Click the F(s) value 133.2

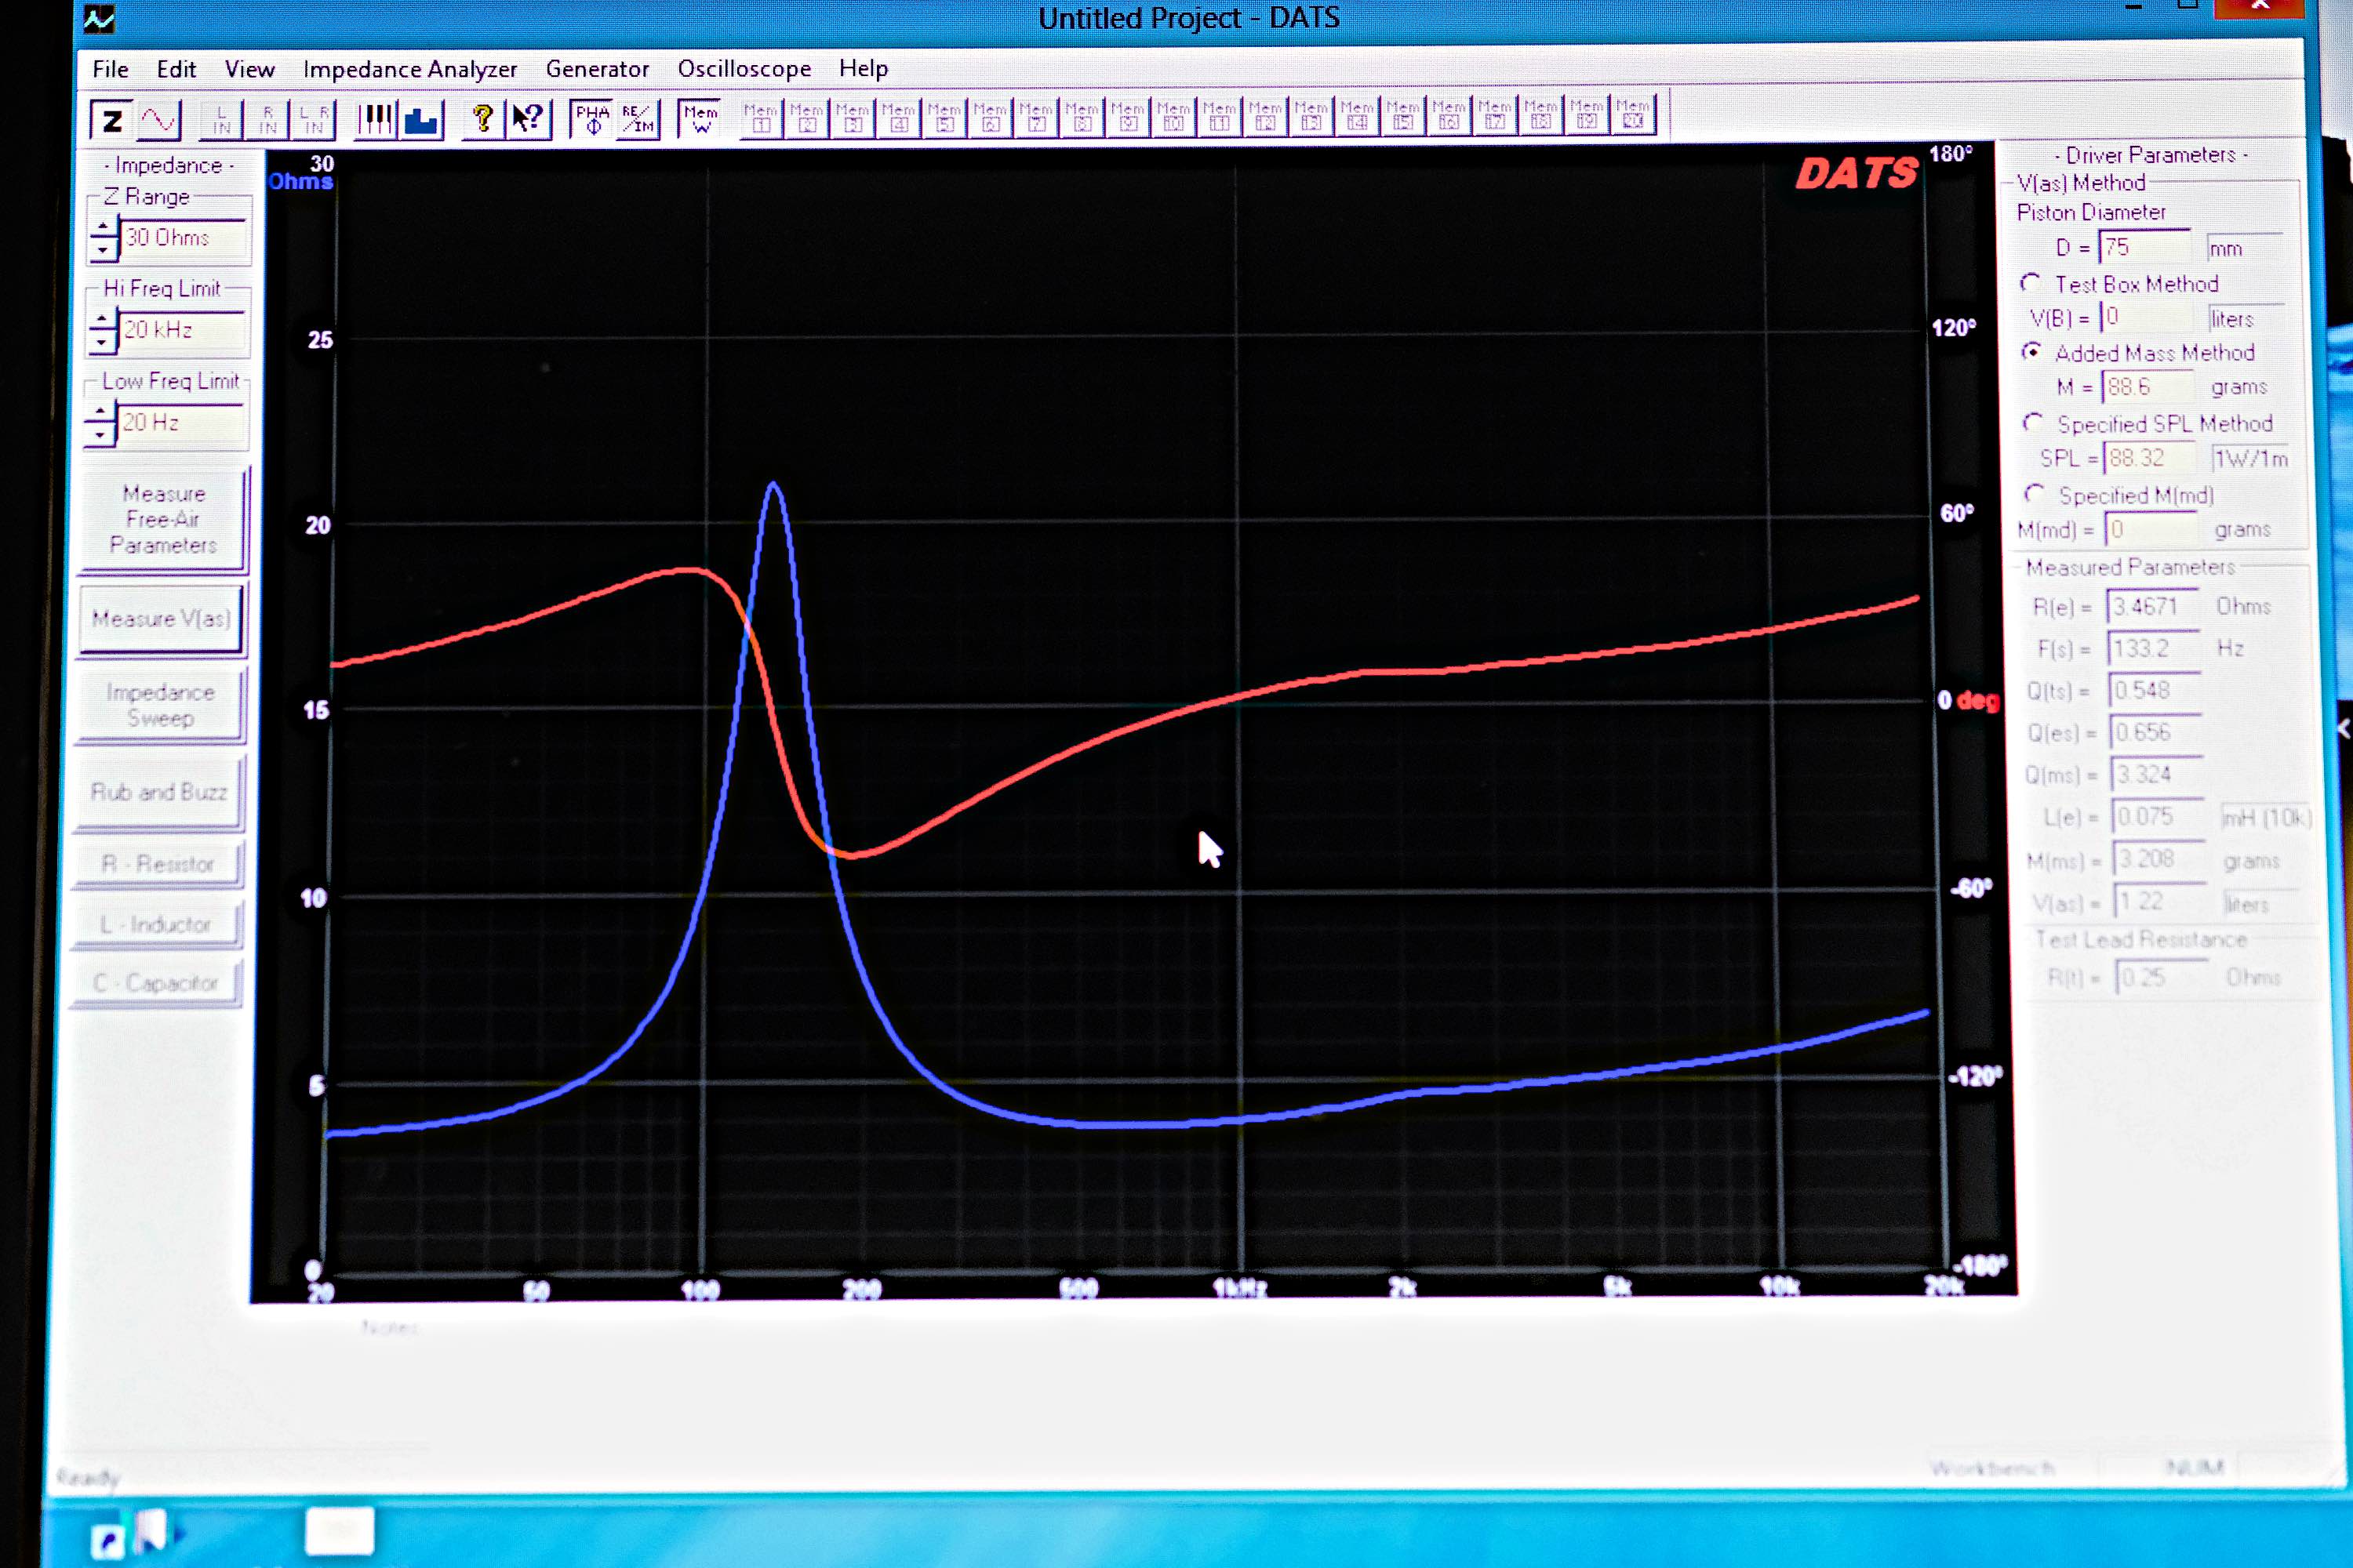[2154, 648]
